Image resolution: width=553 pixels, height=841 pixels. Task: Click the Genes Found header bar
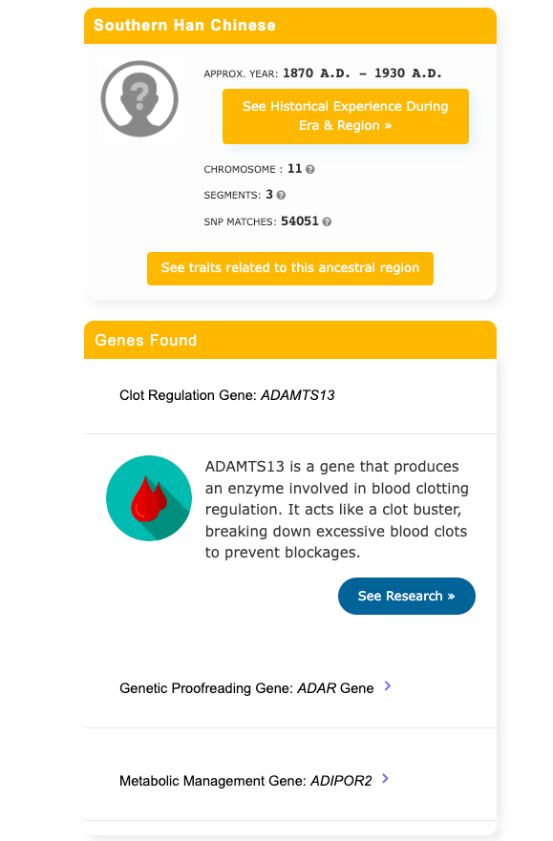pyautogui.click(x=290, y=340)
